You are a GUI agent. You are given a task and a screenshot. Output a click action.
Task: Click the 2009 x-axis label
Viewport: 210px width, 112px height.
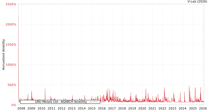pyautogui.click(x=31, y=108)
